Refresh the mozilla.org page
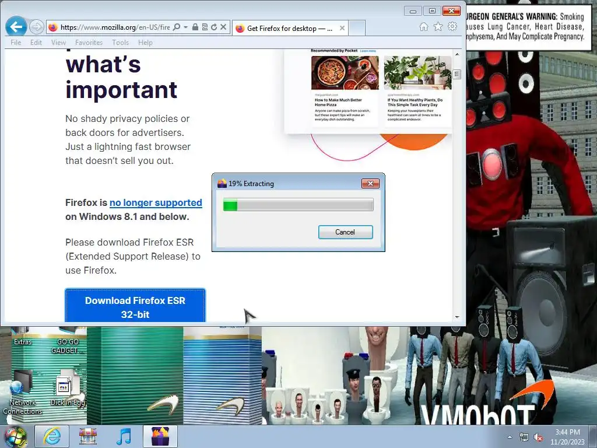The image size is (597, 448). pos(214,27)
